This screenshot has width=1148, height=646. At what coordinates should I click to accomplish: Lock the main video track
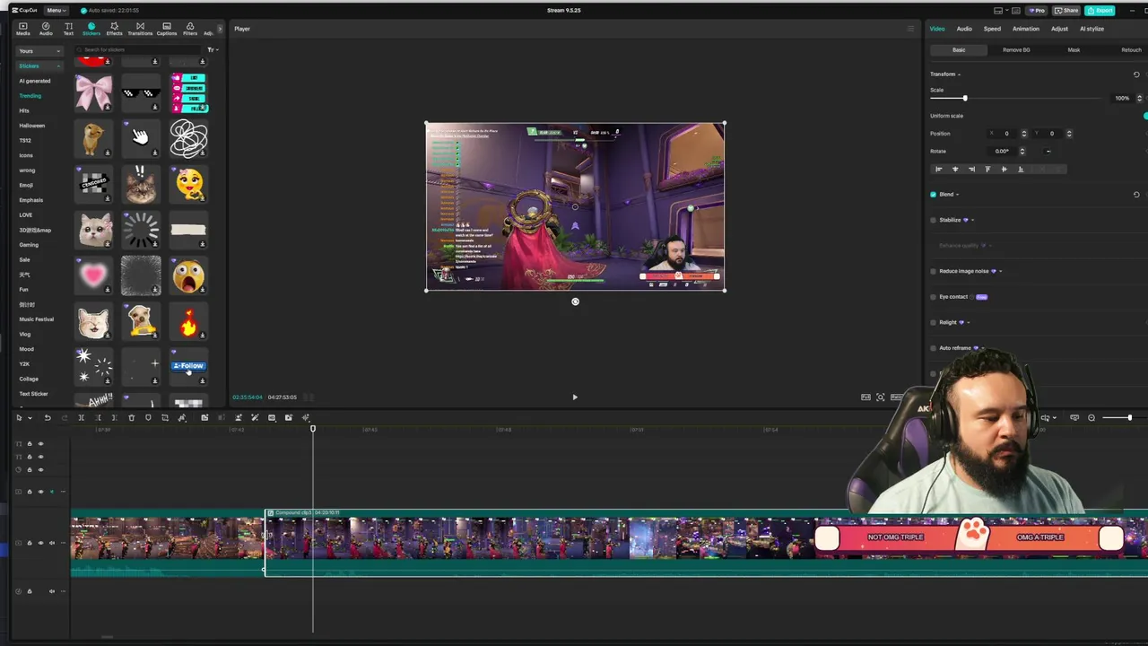pos(29,543)
